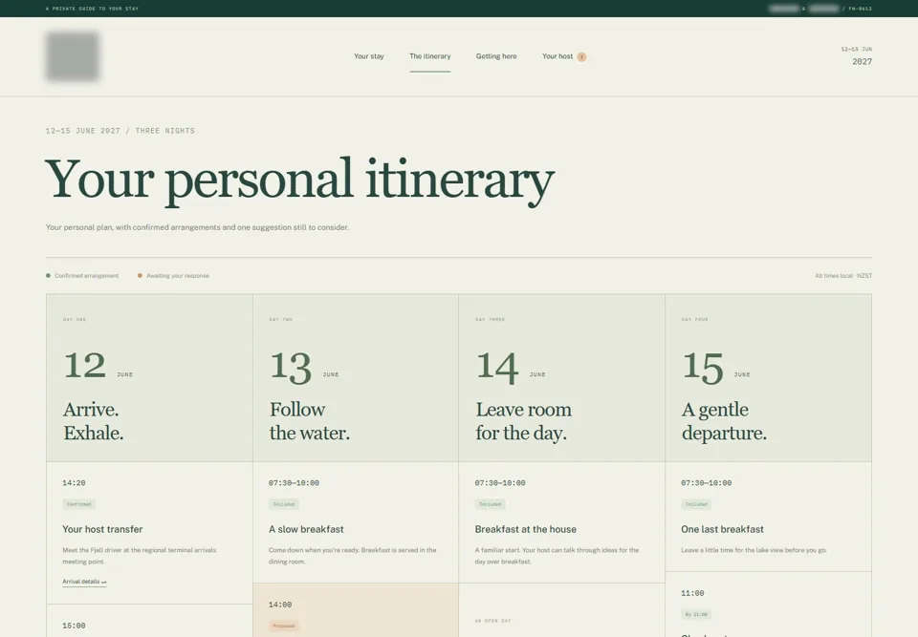Click the 15:00 time on day one
The height and width of the screenshot is (637, 918).
(74, 626)
